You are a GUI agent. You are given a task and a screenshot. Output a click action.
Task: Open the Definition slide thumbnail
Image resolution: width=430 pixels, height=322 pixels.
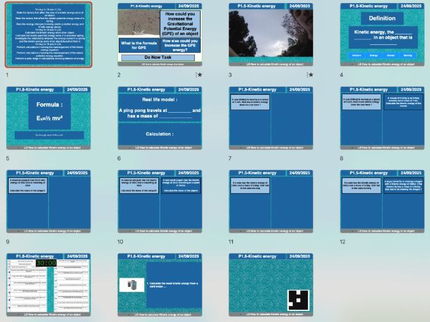pos(381,34)
